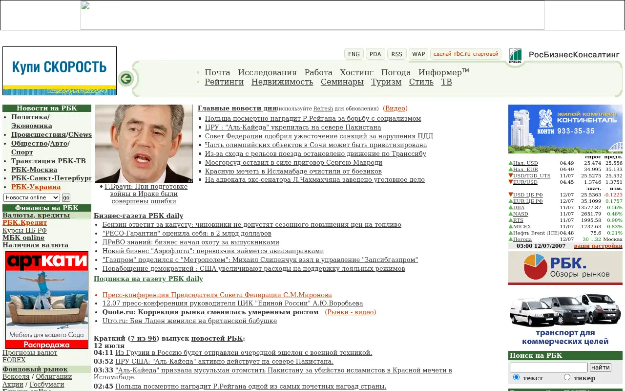The height and width of the screenshot is (391, 625).
Task: Open Информер in the top menu
Action: (440, 72)
